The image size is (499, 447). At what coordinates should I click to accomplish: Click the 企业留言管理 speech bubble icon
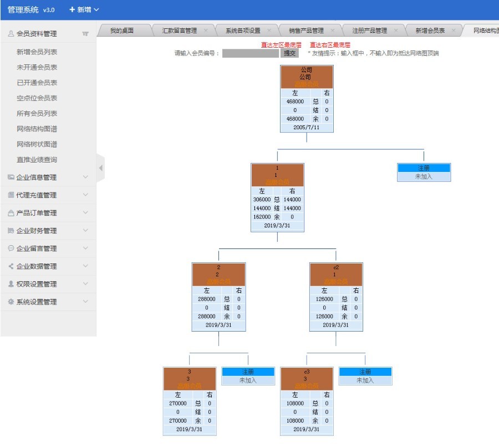pyautogui.click(x=12, y=248)
